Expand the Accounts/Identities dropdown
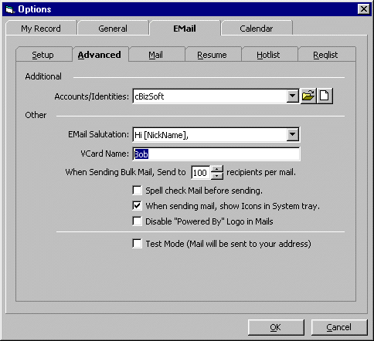This screenshot has width=374, height=341. (292, 96)
